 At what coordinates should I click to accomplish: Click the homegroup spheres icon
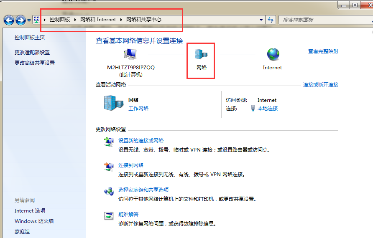pos(109,191)
